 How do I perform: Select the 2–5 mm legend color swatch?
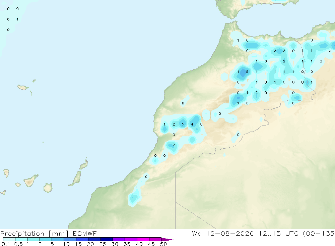(x=46, y=239)
